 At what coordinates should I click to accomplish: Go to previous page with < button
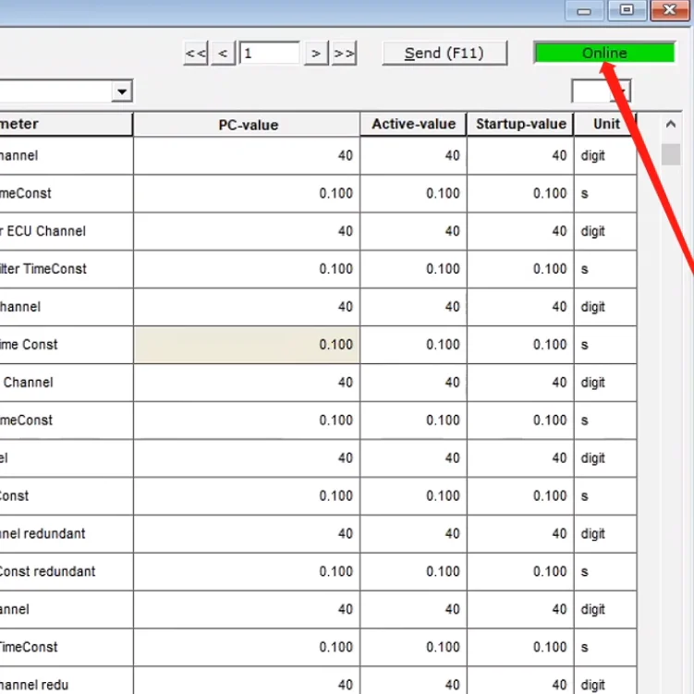pyautogui.click(x=223, y=54)
